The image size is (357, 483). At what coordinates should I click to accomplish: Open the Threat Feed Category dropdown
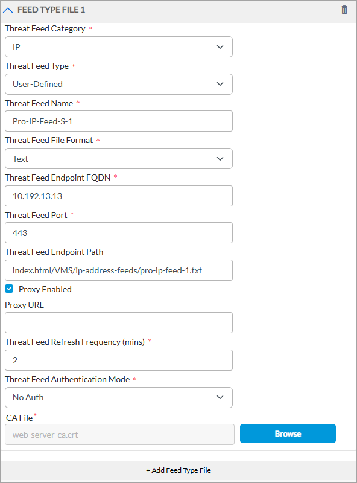118,46
